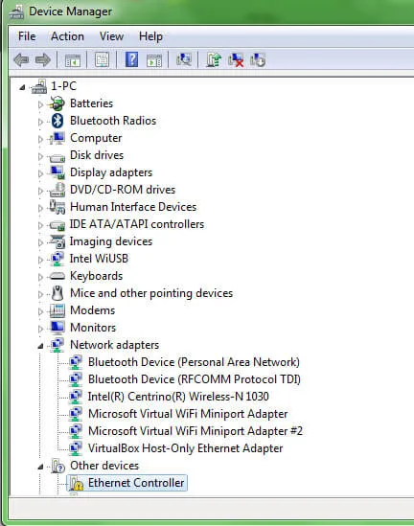Screen dimensions: 414x526
Task: Select the Network adapters label
Action: [114, 345]
